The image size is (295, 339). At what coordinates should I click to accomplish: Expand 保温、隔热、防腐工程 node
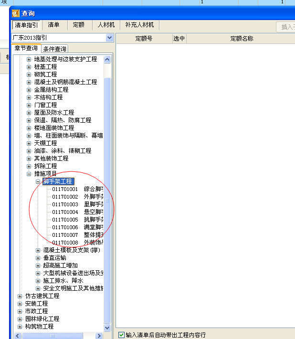(x=29, y=120)
